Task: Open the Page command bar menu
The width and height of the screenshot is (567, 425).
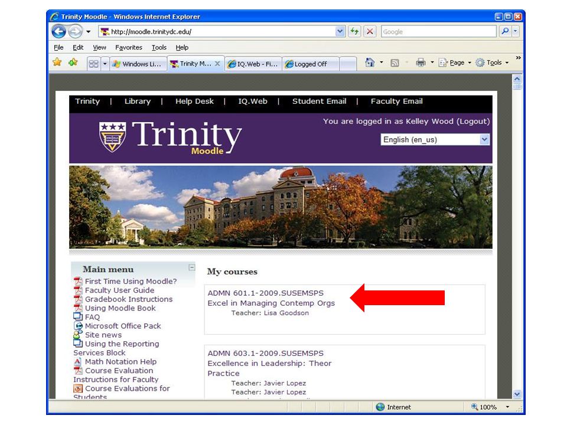Action: [455, 63]
